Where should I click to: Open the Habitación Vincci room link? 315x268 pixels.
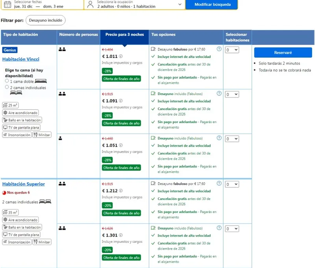tap(21, 59)
